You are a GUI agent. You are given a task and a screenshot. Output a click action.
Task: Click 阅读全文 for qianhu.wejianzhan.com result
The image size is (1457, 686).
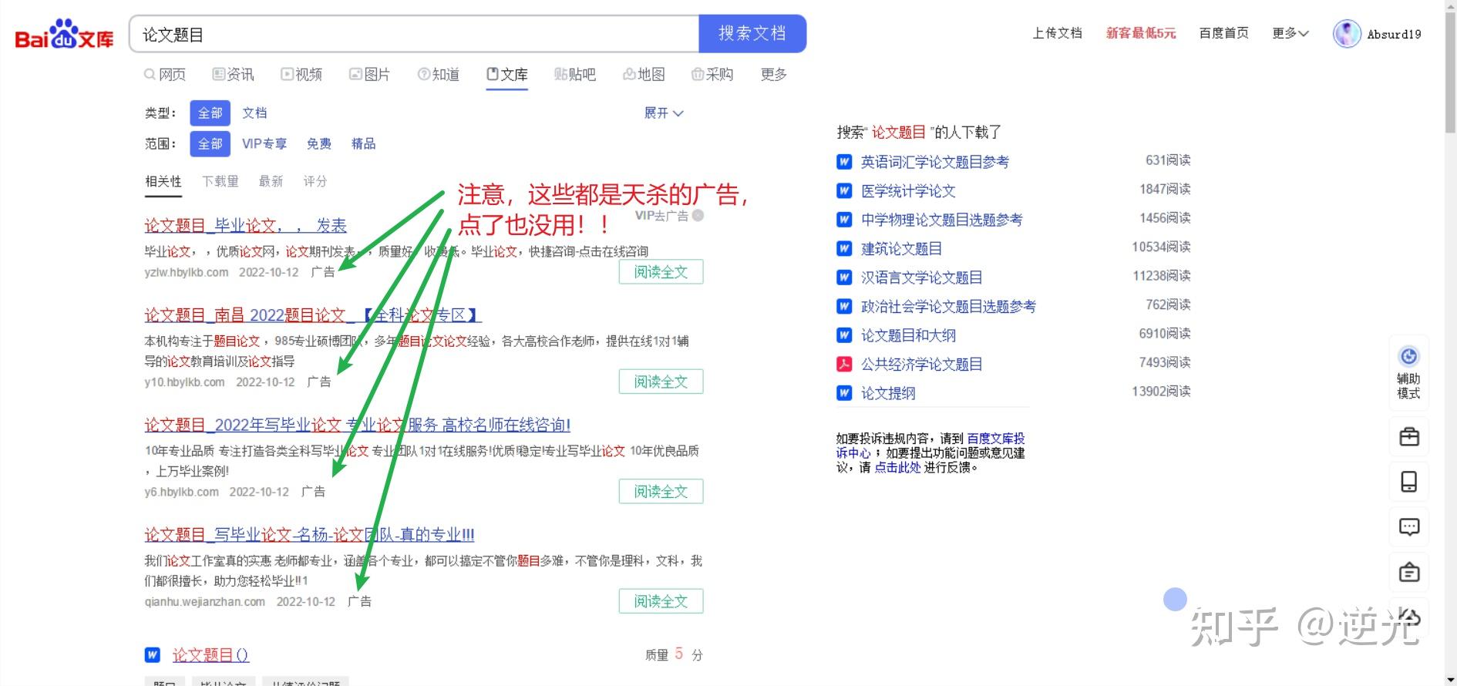(661, 601)
